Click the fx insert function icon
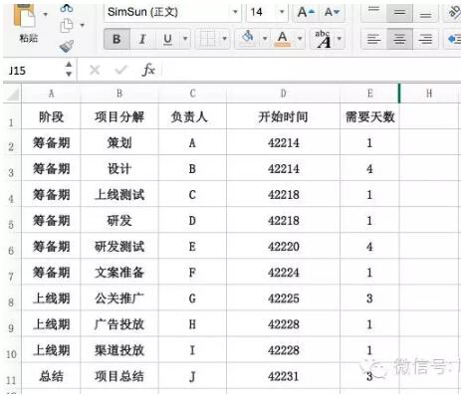Viewport: 461px width, 396px height. click(148, 70)
